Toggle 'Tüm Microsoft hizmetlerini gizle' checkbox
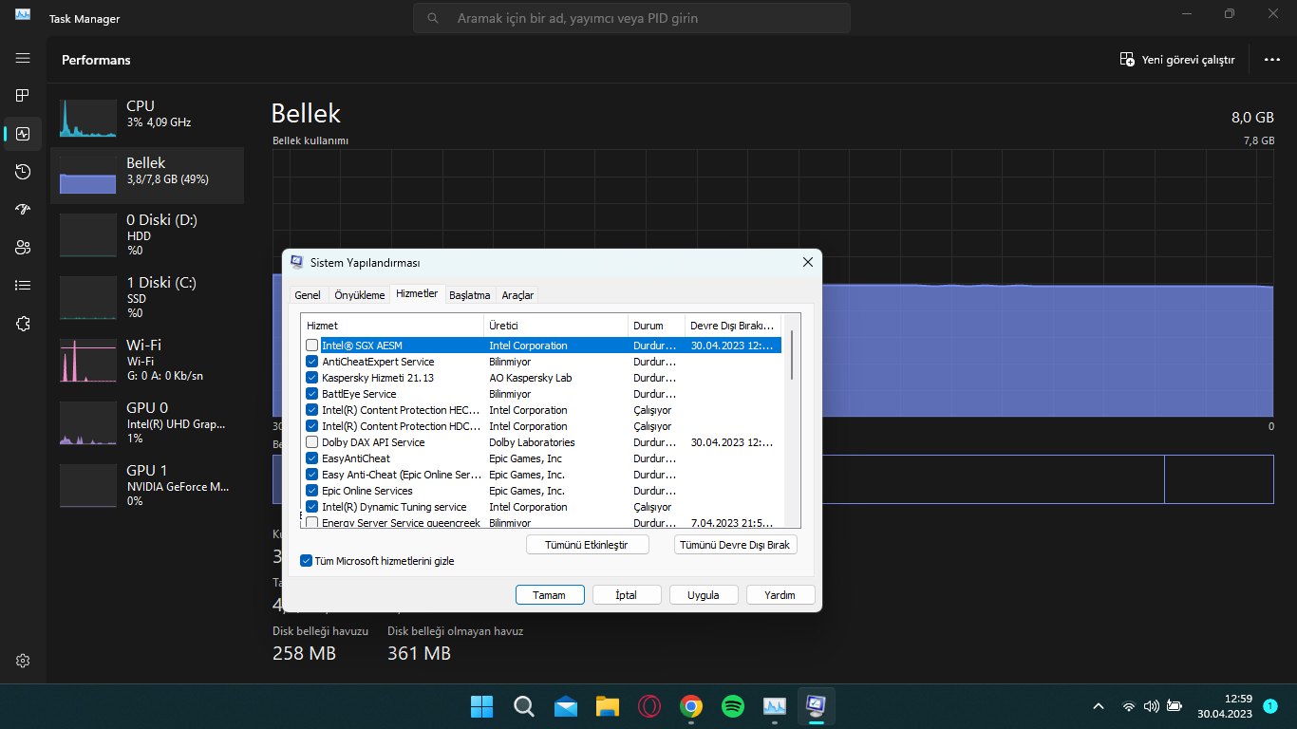 click(306, 561)
